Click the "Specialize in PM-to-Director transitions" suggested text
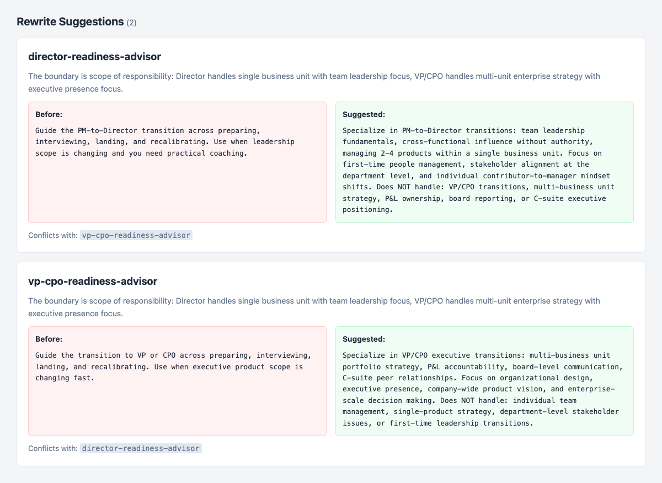The width and height of the screenshot is (662, 483). pyautogui.click(x=477, y=170)
